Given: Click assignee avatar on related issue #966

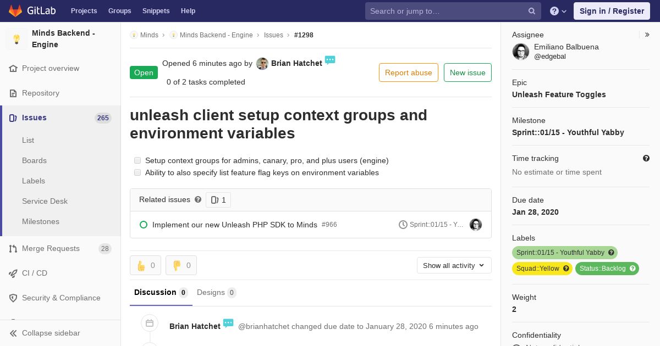Looking at the screenshot, I should coord(476,225).
